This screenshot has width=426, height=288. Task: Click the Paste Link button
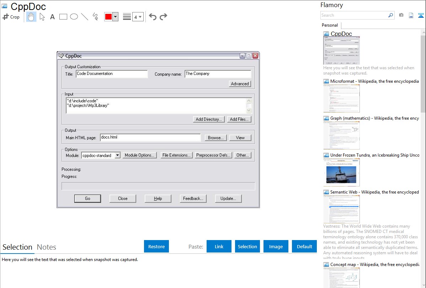point(219,246)
